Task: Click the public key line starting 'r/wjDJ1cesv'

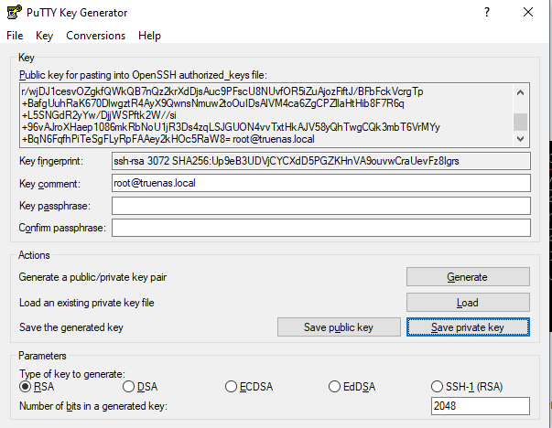Action: coord(222,91)
